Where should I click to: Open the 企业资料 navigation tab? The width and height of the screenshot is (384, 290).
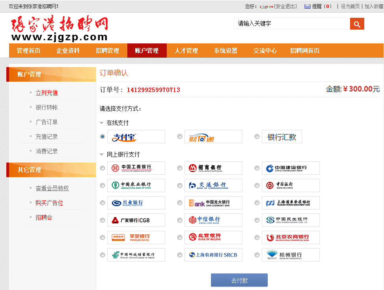tap(68, 51)
